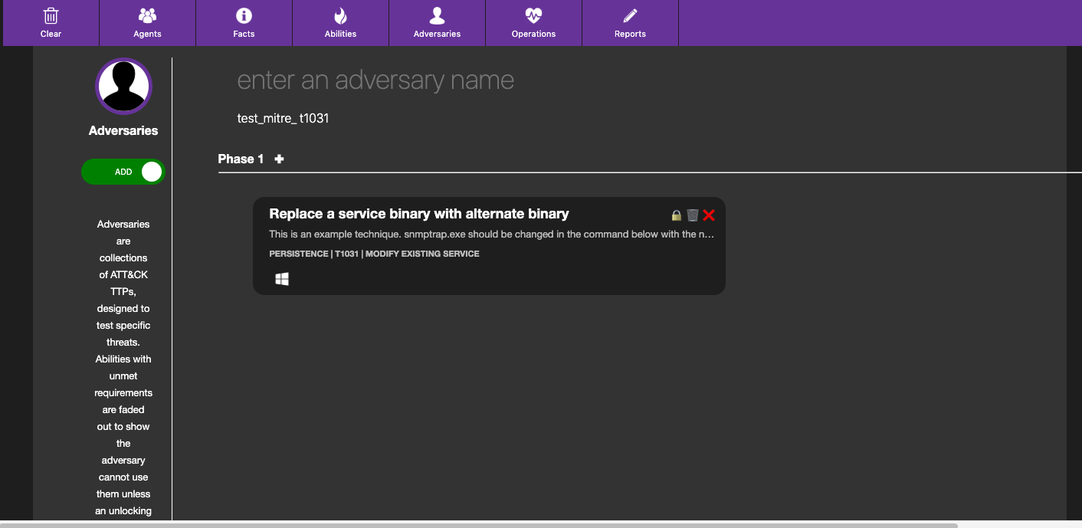This screenshot has width=1082, height=528.
Task: Click the adversary name input field
Action: click(375, 80)
